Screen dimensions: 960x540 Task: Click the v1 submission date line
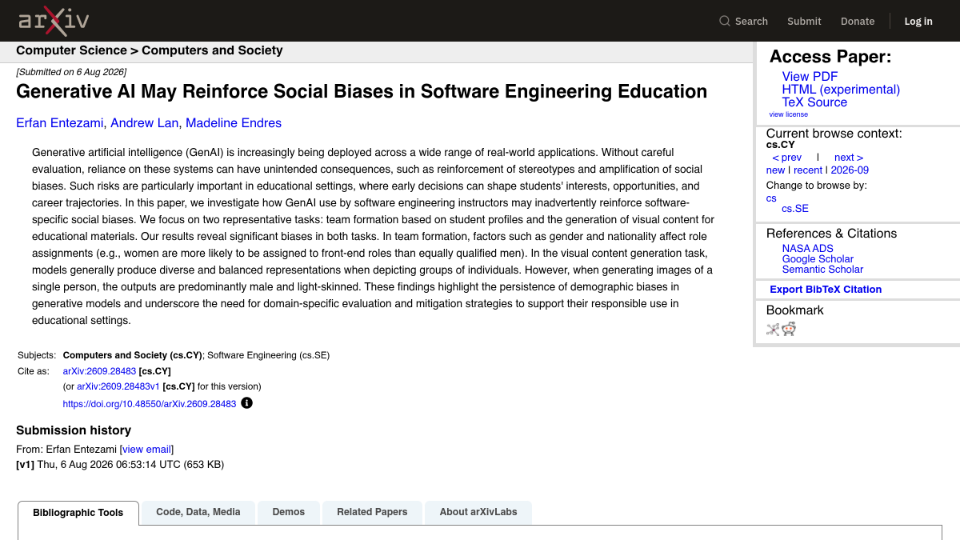pos(120,464)
